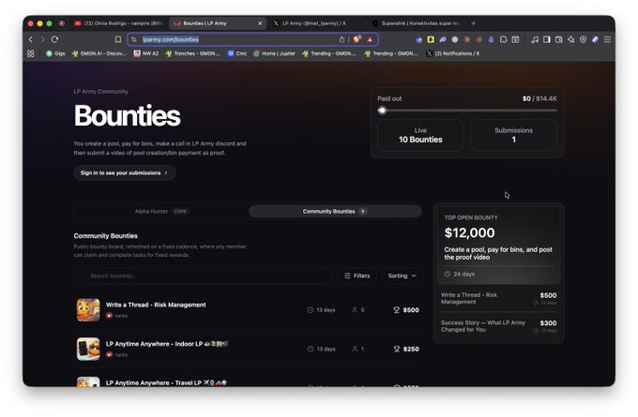Select the Alpha Hunter tab

[x=161, y=212]
